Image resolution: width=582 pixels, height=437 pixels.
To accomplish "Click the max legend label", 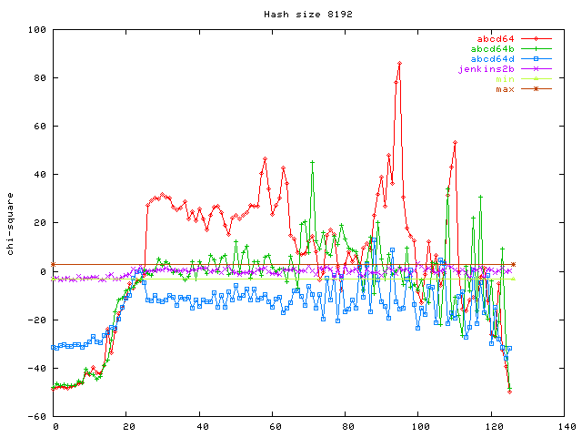I will (506, 89).
